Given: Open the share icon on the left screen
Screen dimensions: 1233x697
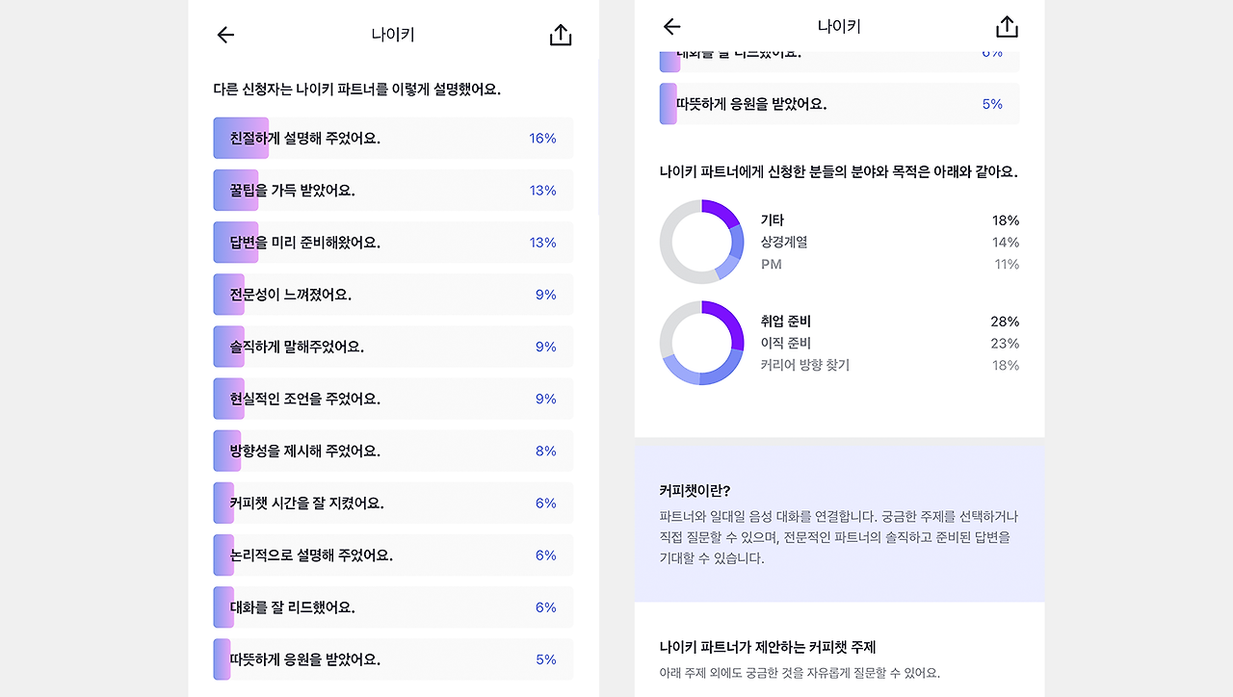Looking at the screenshot, I should (x=560, y=35).
